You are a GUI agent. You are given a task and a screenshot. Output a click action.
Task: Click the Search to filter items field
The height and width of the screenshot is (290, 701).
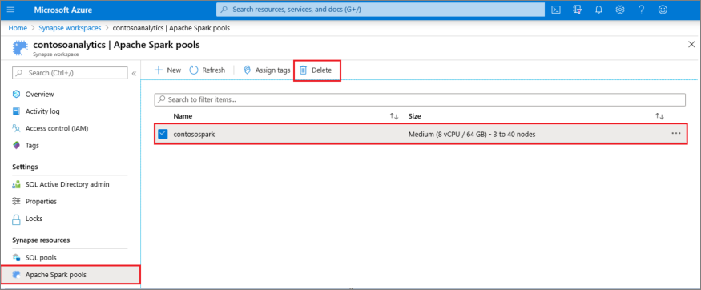[x=419, y=99]
